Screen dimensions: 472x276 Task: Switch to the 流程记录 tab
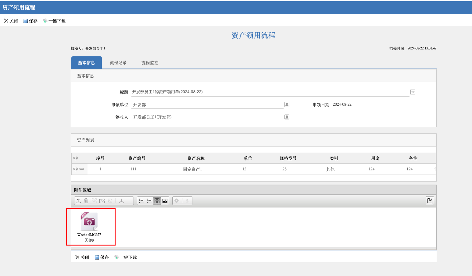pos(118,63)
